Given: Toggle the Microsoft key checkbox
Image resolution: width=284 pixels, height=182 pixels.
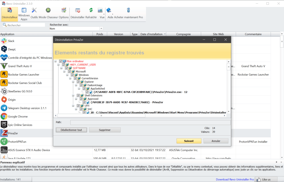Looking at the screenshot, I should coord(69,71).
